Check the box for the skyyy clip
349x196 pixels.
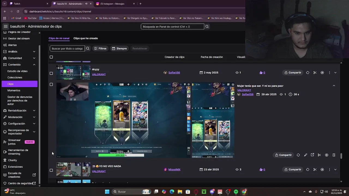[x=51, y=73]
